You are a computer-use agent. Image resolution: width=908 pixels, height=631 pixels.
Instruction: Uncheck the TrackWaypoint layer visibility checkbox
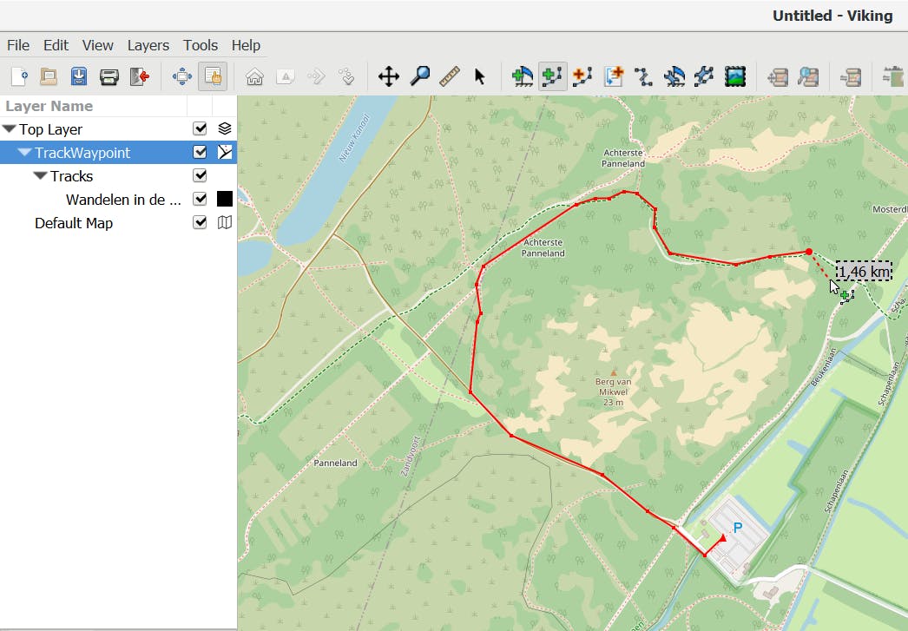tap(200, 152)
